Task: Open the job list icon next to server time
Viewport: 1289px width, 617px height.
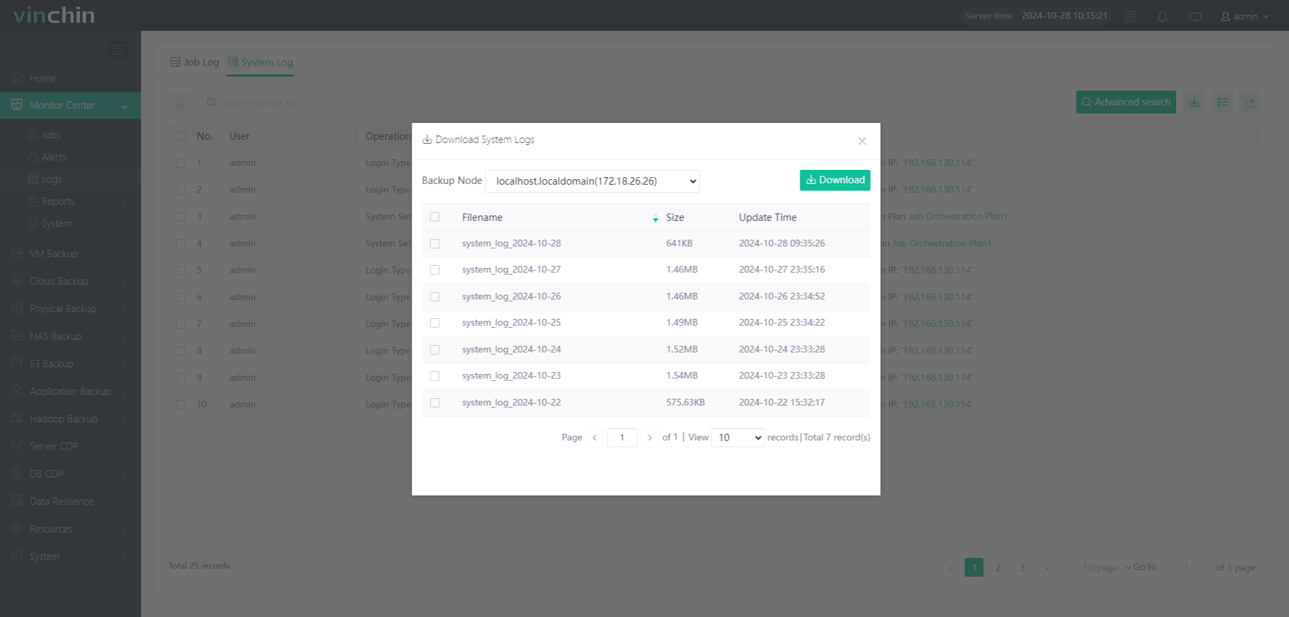Action: click(1129, 16)
